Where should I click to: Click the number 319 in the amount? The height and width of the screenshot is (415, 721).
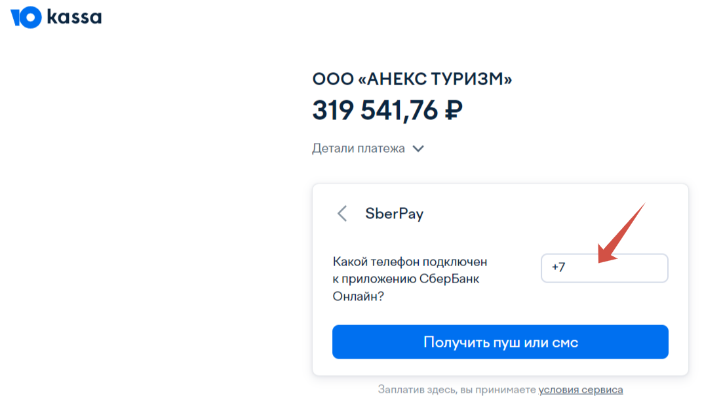332,110
